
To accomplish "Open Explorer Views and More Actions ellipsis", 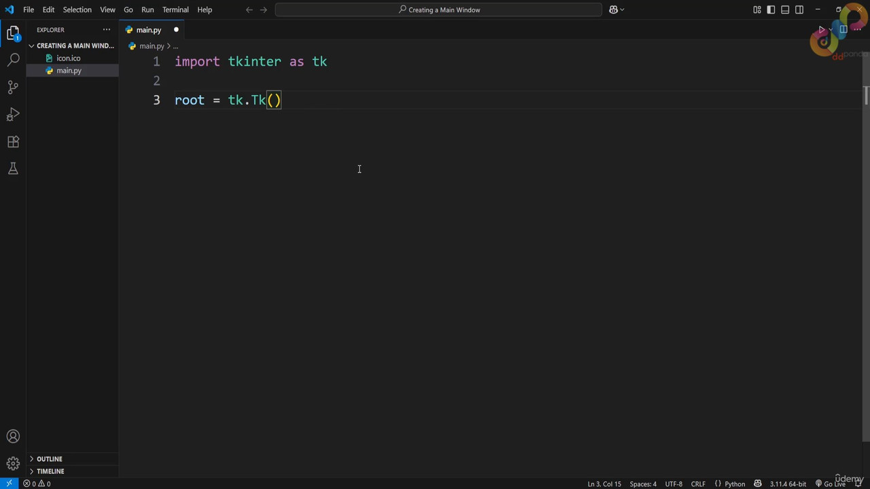I will point(107,30).
